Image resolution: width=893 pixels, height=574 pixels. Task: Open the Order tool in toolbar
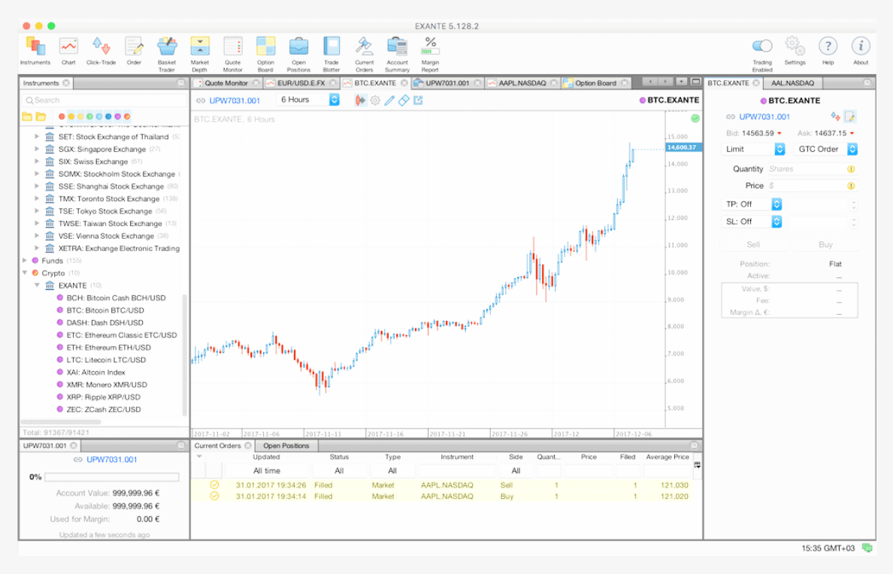click(134, 50)
